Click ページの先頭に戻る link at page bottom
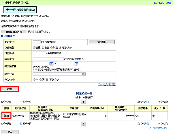The image size is (173, 136). click(158, 128)
